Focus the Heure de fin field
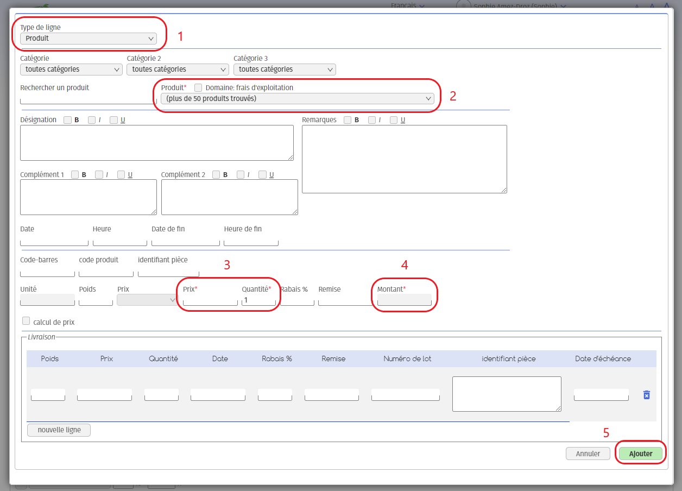682x491 pixels. [251, 241]
